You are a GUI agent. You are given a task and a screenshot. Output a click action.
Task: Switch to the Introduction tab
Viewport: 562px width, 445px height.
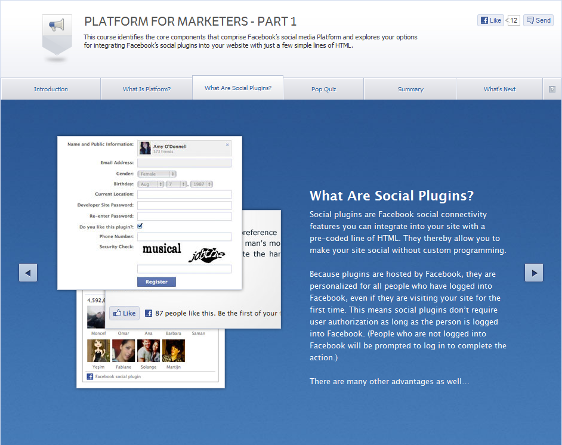51,89
